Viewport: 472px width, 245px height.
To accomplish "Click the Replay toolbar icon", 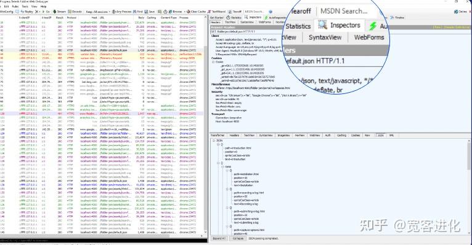I will (22, 12).
